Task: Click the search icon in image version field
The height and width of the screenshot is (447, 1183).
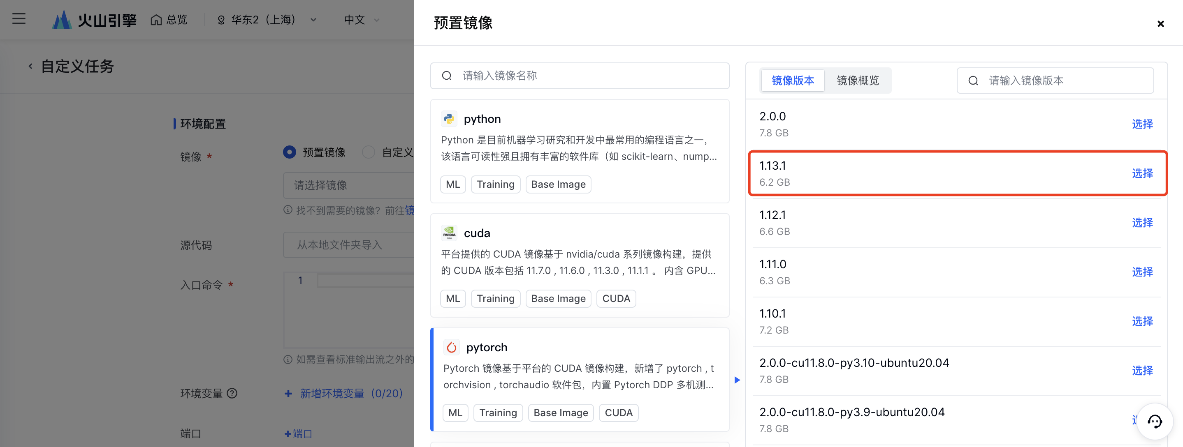Action: tap(973, 81)
